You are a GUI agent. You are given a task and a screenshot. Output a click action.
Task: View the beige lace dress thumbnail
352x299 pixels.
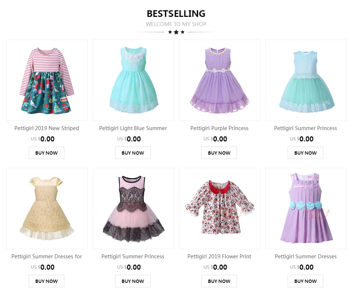click(47, 208)
